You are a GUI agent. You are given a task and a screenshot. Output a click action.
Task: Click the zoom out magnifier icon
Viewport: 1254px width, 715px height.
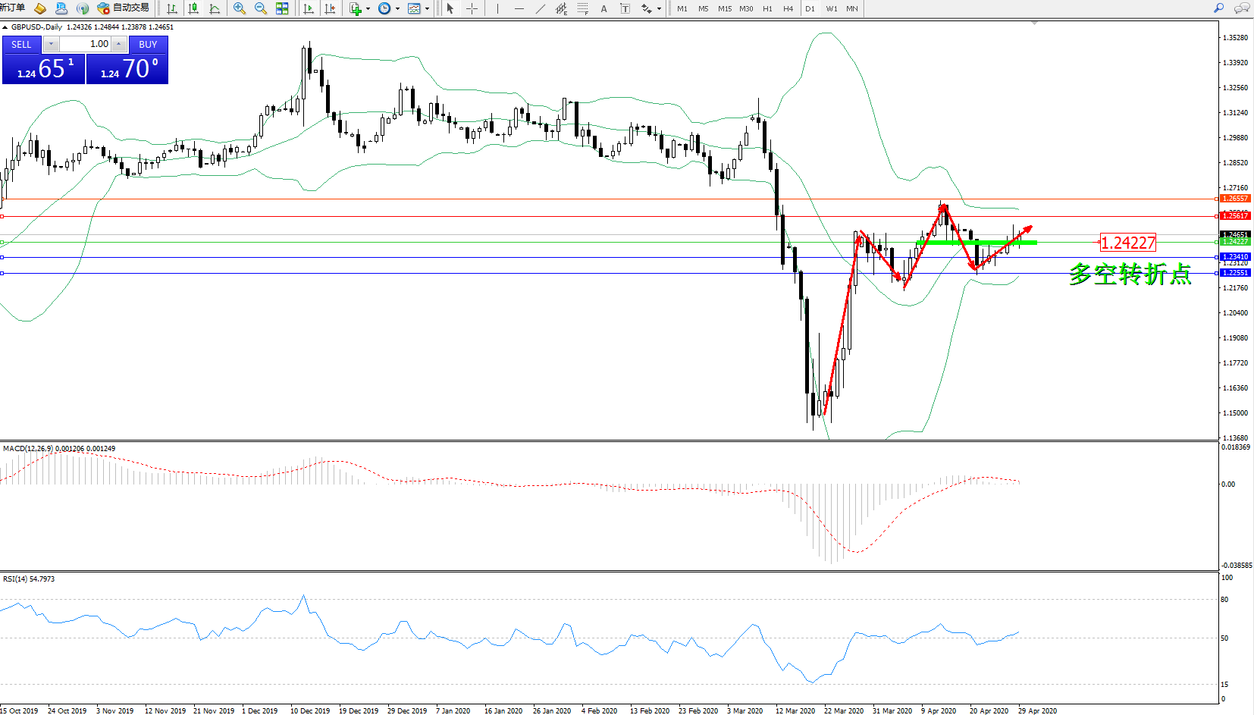[261, 8]
